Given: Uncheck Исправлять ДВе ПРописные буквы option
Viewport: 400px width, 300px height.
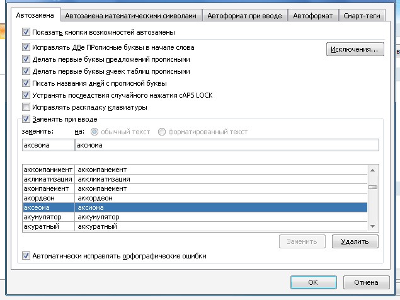Looking at the screenshot, I should coord(26,47).
